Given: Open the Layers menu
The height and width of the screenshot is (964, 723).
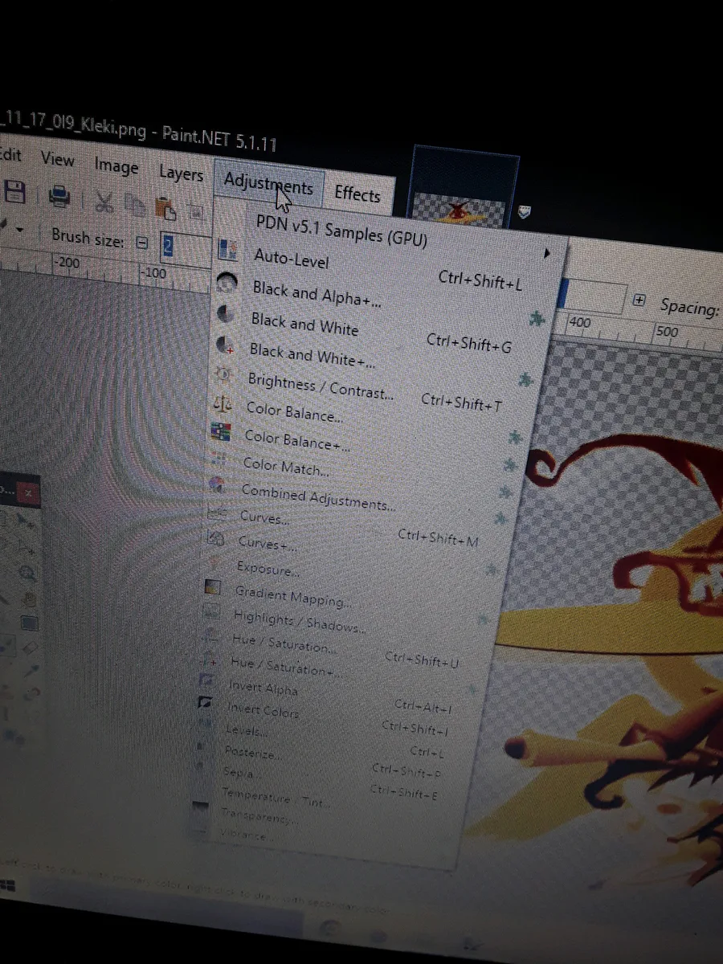Looking at the screenshot, I should pos(181,173).
